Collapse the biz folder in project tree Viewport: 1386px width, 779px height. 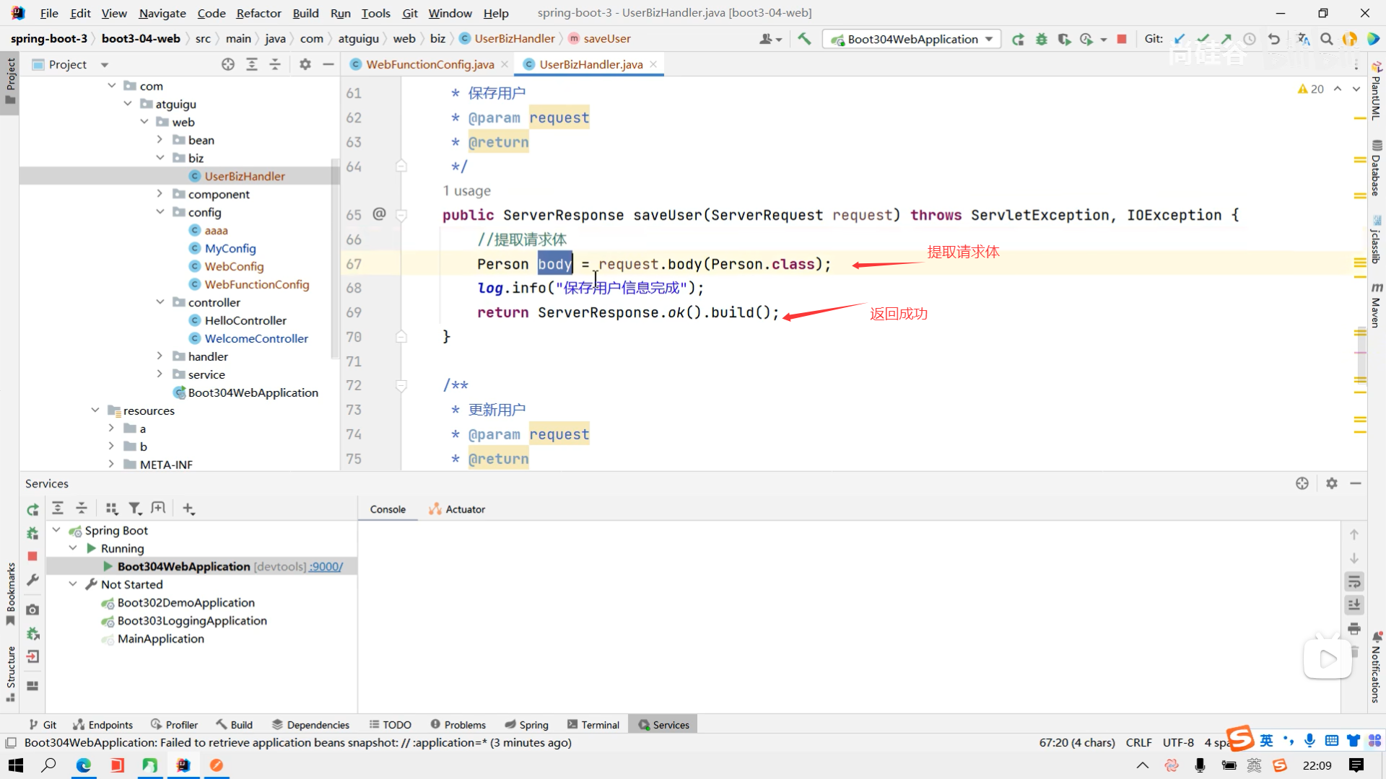[160, 158]
